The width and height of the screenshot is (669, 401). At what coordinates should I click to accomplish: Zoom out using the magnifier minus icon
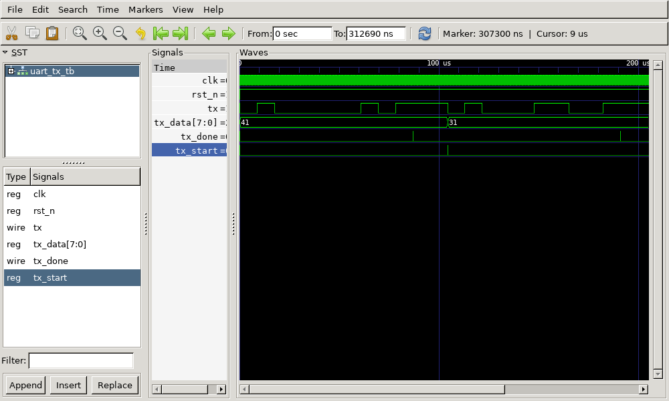[x=120, y=33]
